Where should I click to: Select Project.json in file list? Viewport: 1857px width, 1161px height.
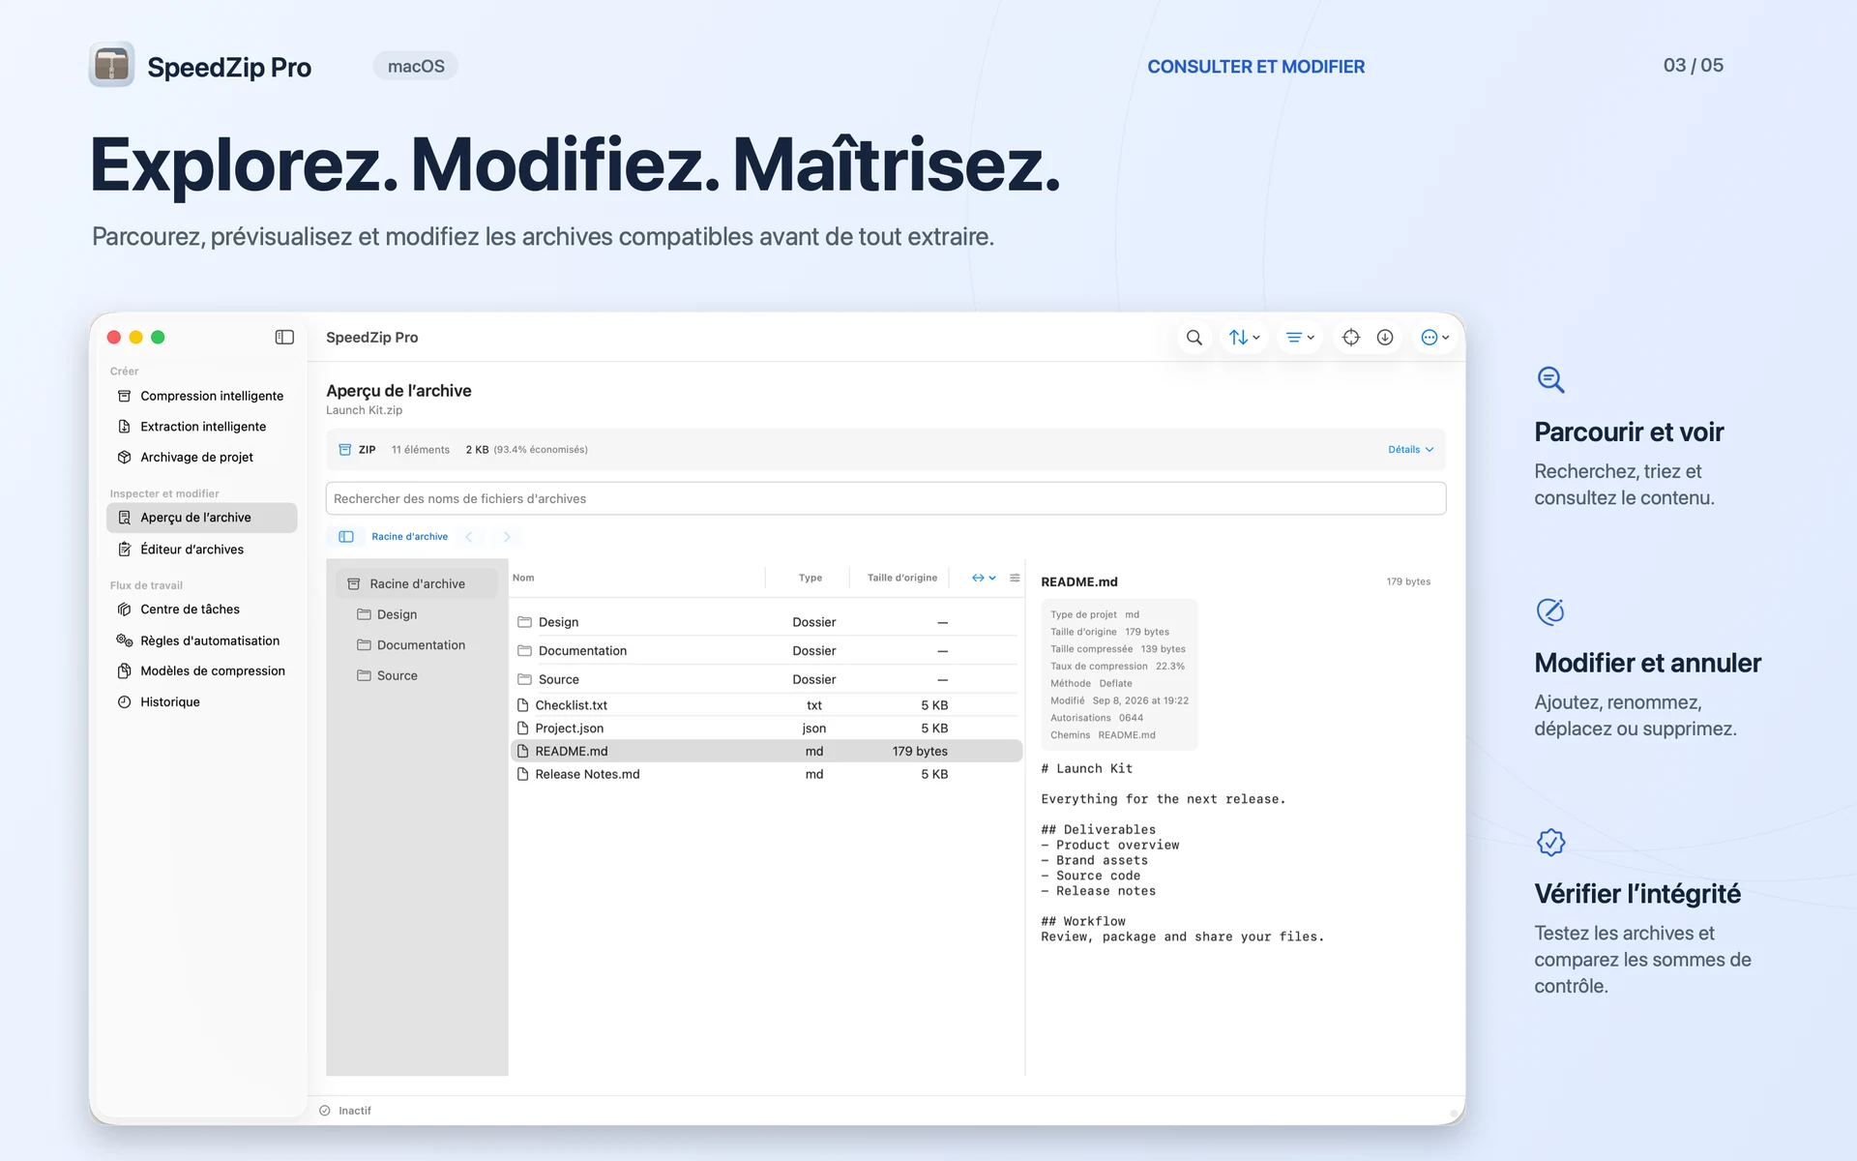click(x=766, y=729)
